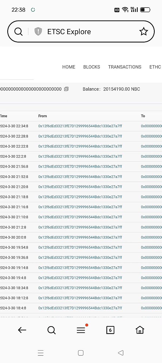Open tab switcher showing 6 tabs
The width and height of the screenshot is (162, 363).
coord(110,330)
